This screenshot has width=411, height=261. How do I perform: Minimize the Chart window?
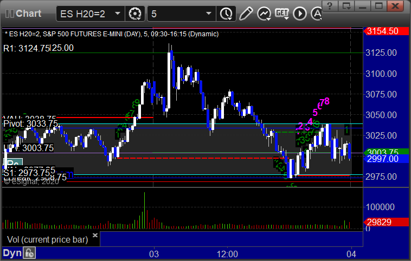point(362,5)
